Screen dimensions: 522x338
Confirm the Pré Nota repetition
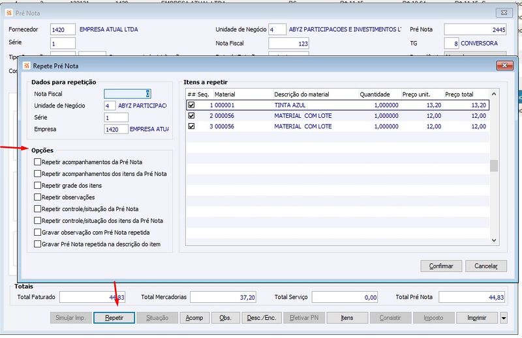tap(441, 266)
